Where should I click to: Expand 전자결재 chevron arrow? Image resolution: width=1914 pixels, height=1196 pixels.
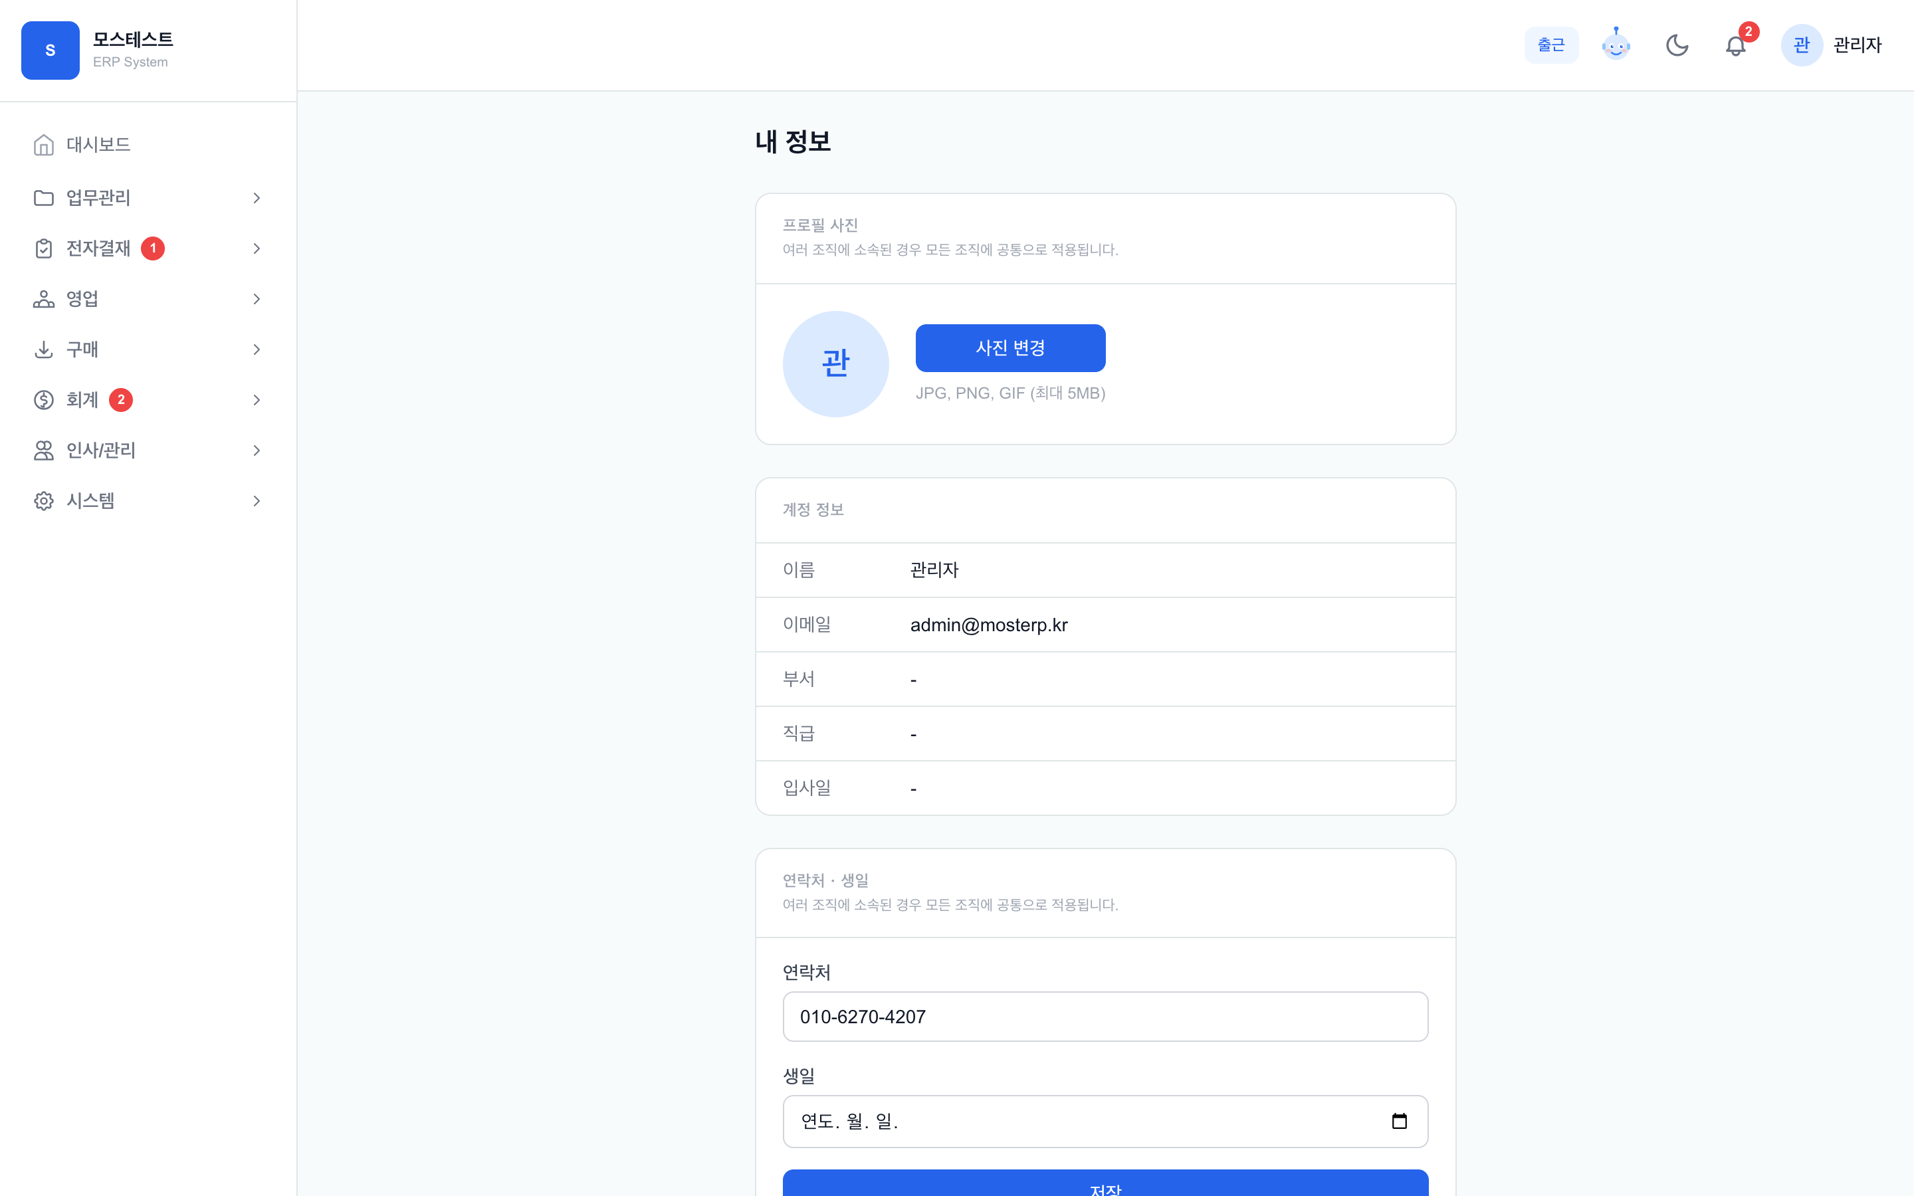coord(257,249)
